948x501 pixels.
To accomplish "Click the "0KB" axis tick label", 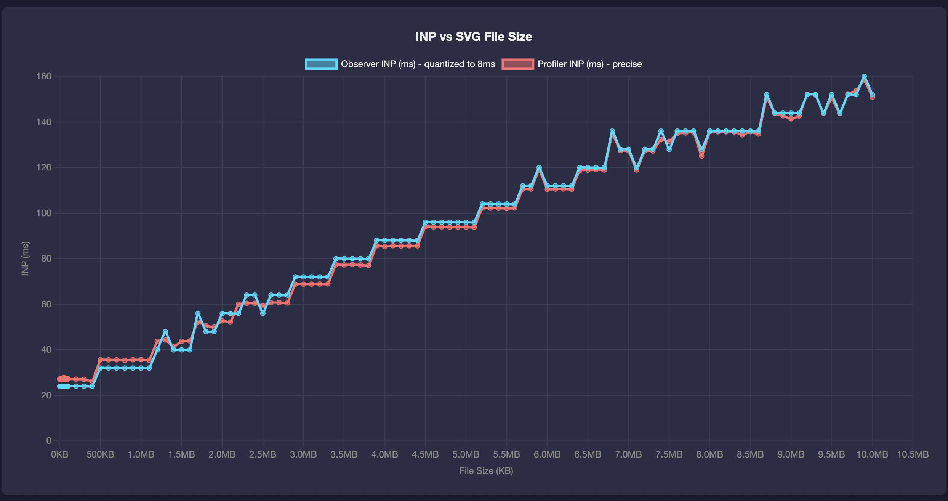I will coord(60,454).
